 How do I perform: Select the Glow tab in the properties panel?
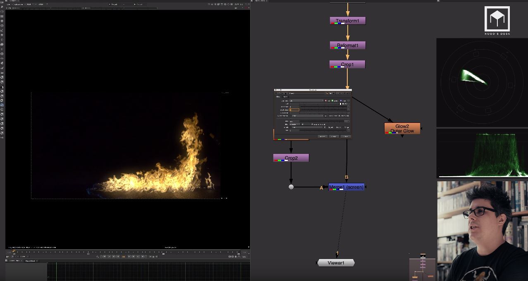(278, 96)
